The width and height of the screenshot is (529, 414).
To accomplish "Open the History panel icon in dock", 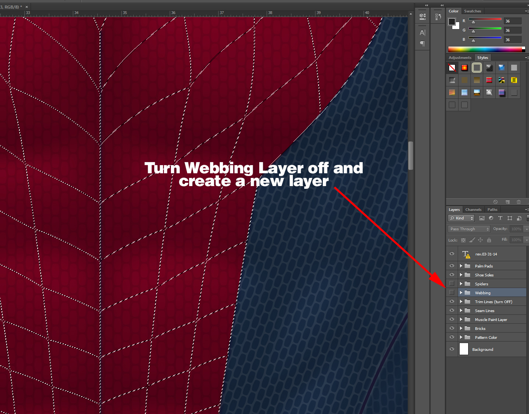I will pos(438,17).
